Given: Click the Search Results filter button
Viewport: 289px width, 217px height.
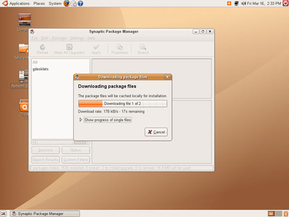Looking at the screenshot, I should (46, 160).
